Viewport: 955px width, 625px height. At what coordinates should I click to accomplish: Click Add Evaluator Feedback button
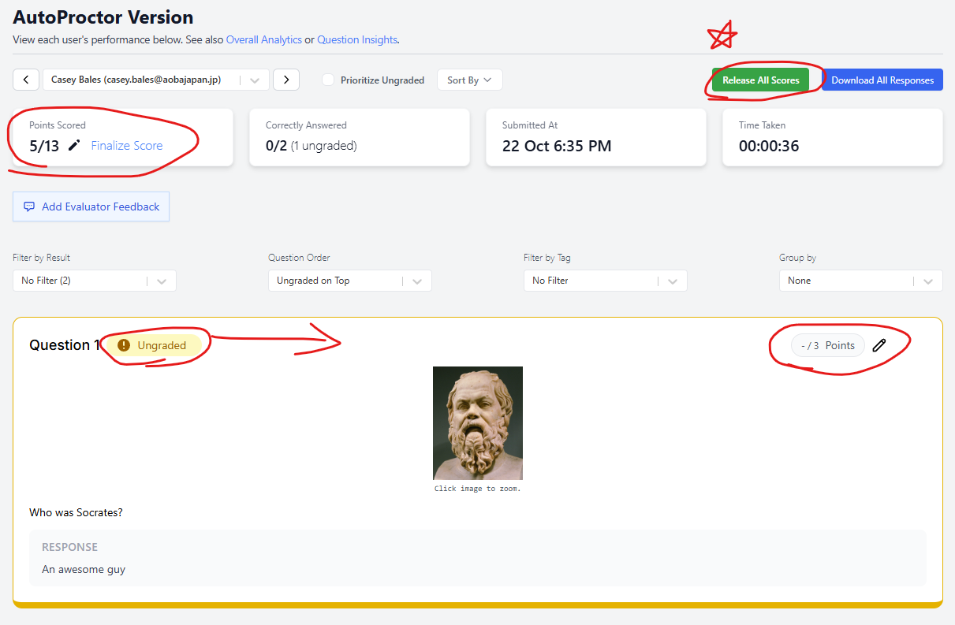point(91,206)
